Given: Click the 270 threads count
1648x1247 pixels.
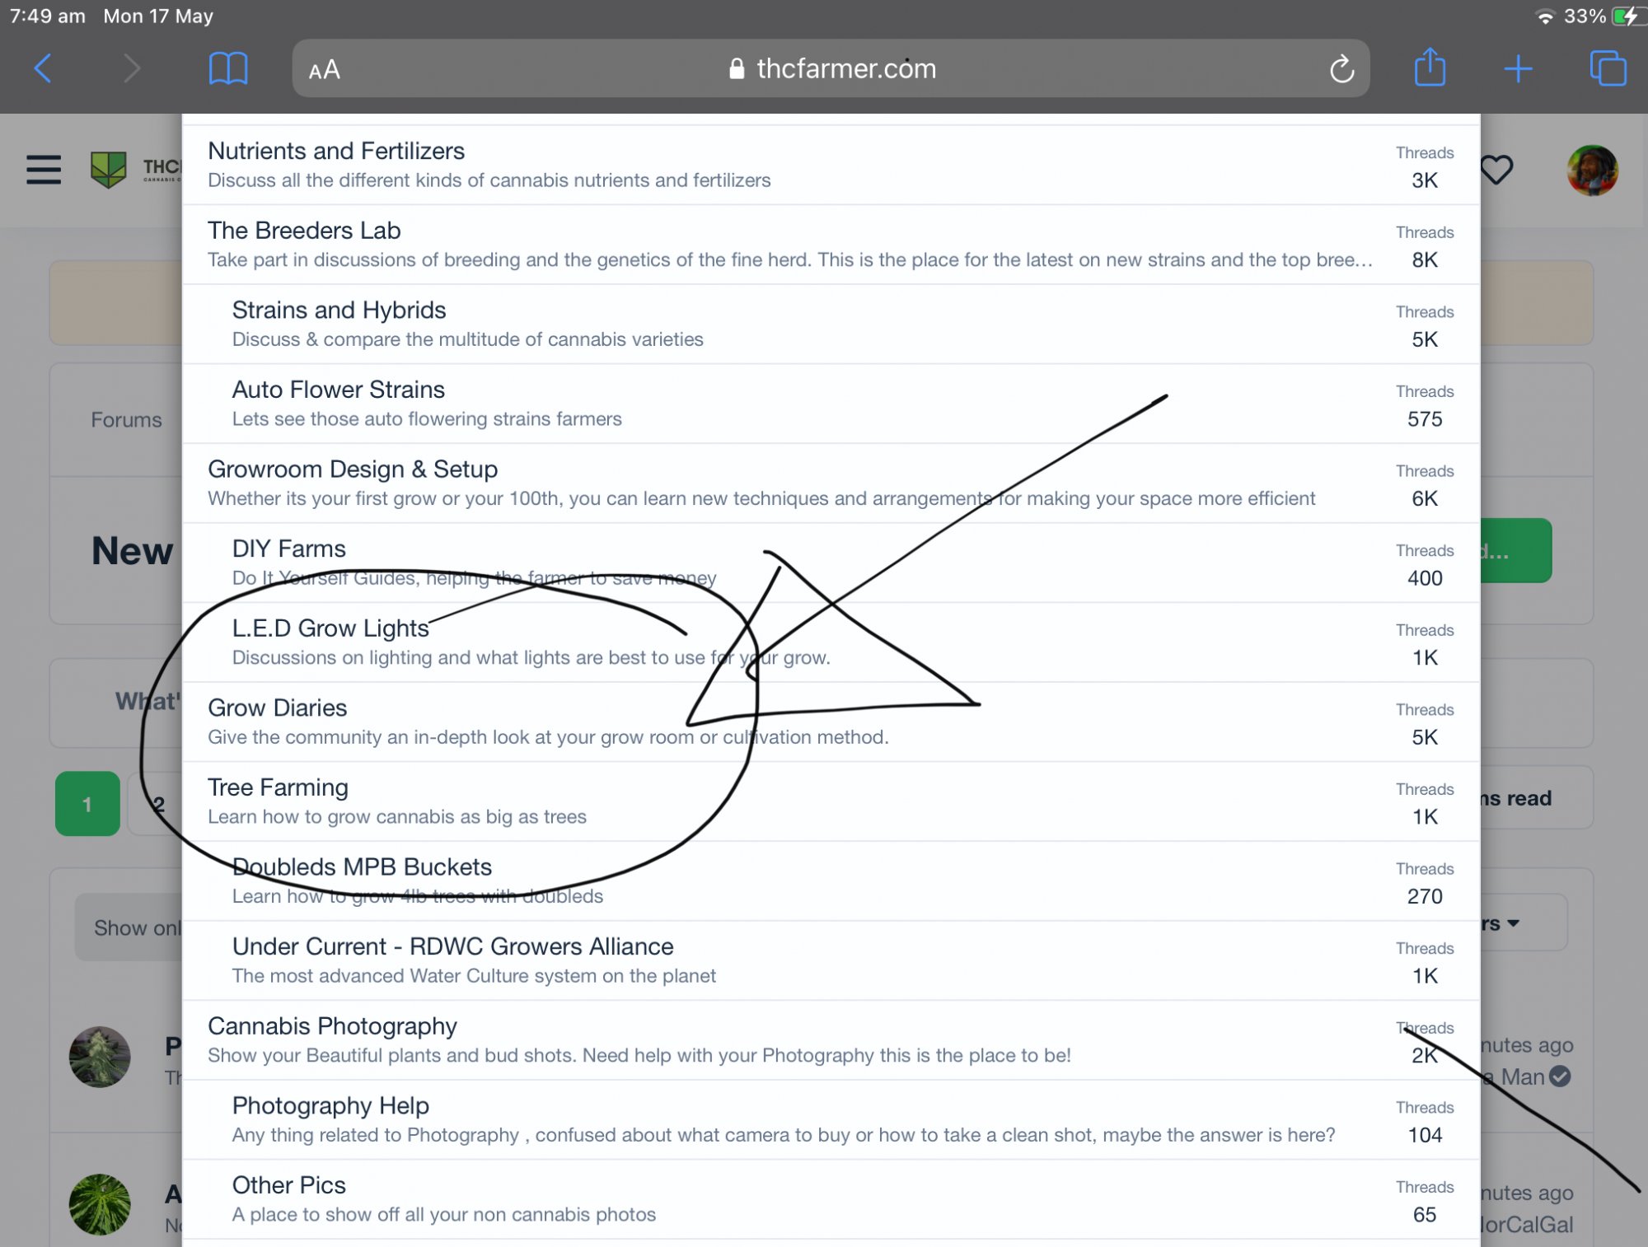Looking at the screenshot, I should click(x=1425, y=896).
